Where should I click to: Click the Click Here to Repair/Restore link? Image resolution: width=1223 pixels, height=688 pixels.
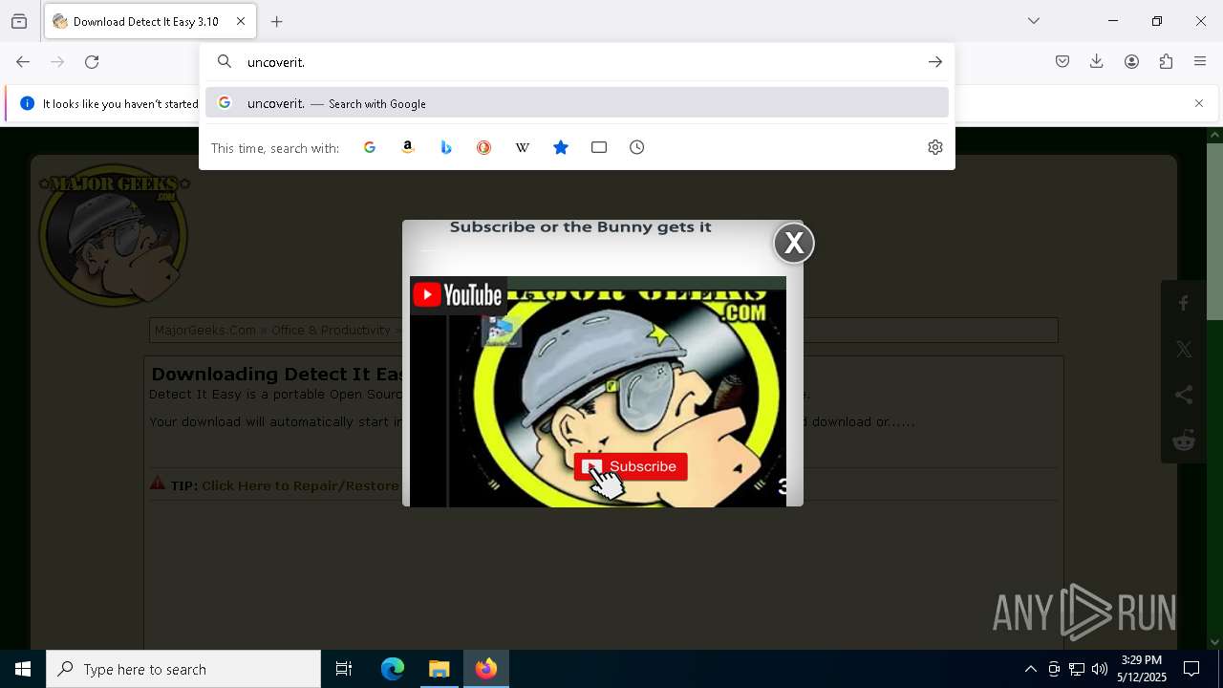(300, 485)
